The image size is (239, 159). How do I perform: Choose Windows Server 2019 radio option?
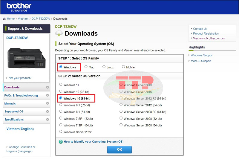[x=121, y=85]
